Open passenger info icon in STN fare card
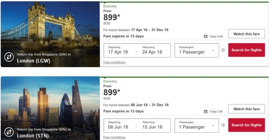Viewport: 269px width, 140px height. (x=223, y=125)
